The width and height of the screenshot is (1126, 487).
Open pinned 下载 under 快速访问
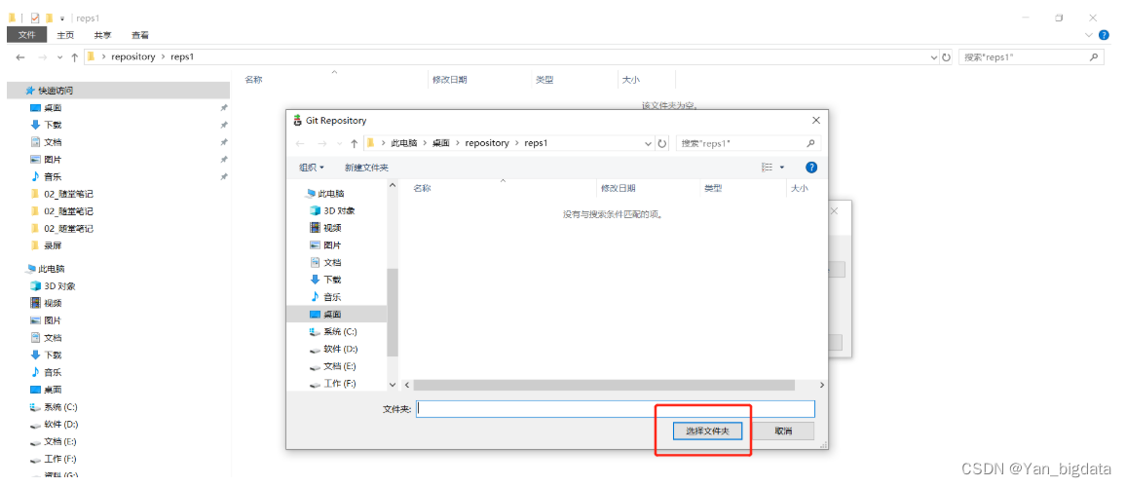coord(53,125)
